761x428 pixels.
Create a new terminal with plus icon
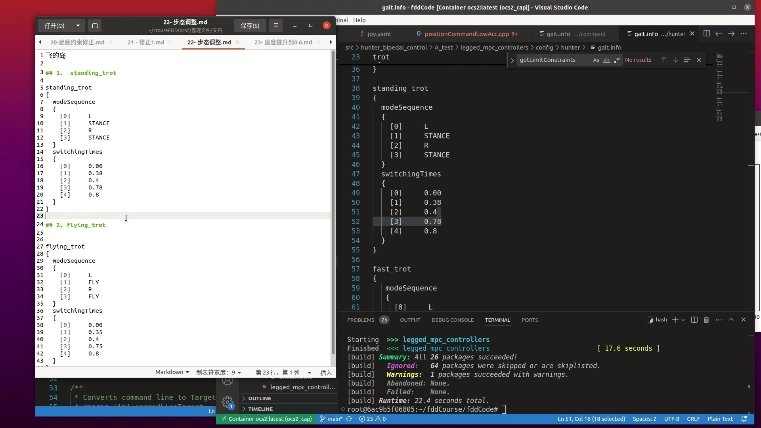[x=675, y=320]
